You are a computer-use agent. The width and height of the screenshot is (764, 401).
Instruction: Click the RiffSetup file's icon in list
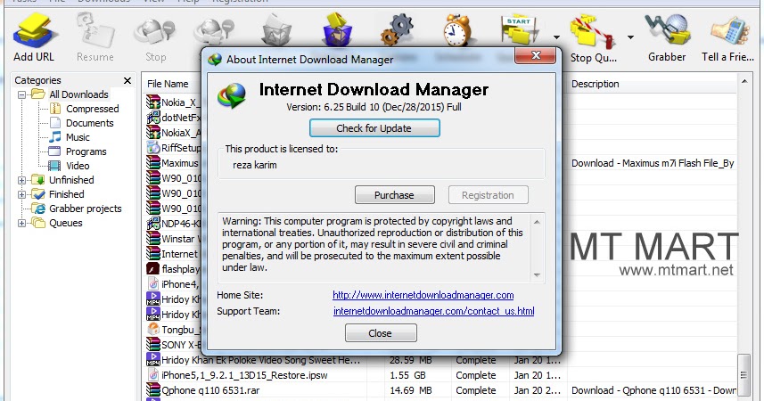click(x=153, y=147)
